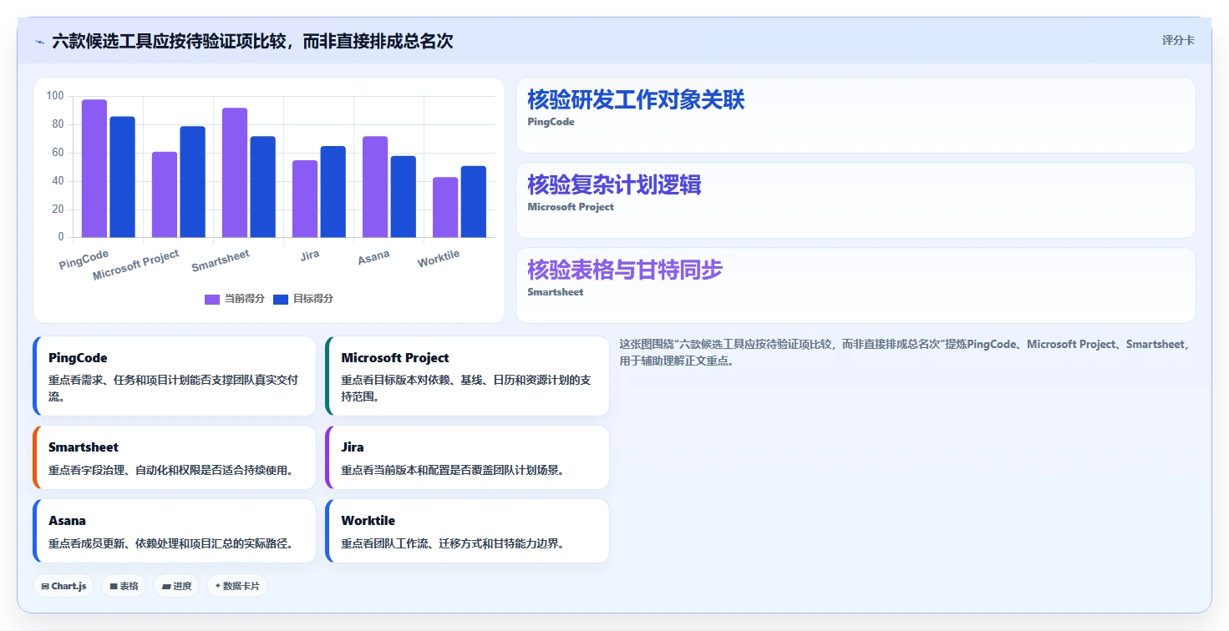Select the Worktile description card
1229x631 pixels.
467,531
